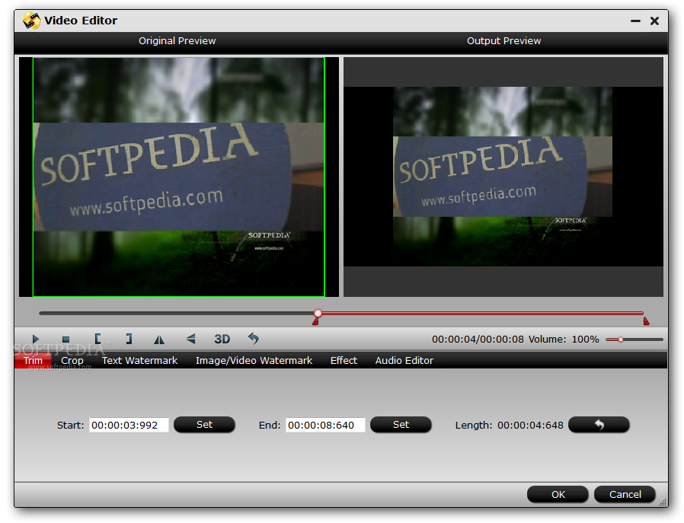Click the Set button for End time

(x=401, y=425)
